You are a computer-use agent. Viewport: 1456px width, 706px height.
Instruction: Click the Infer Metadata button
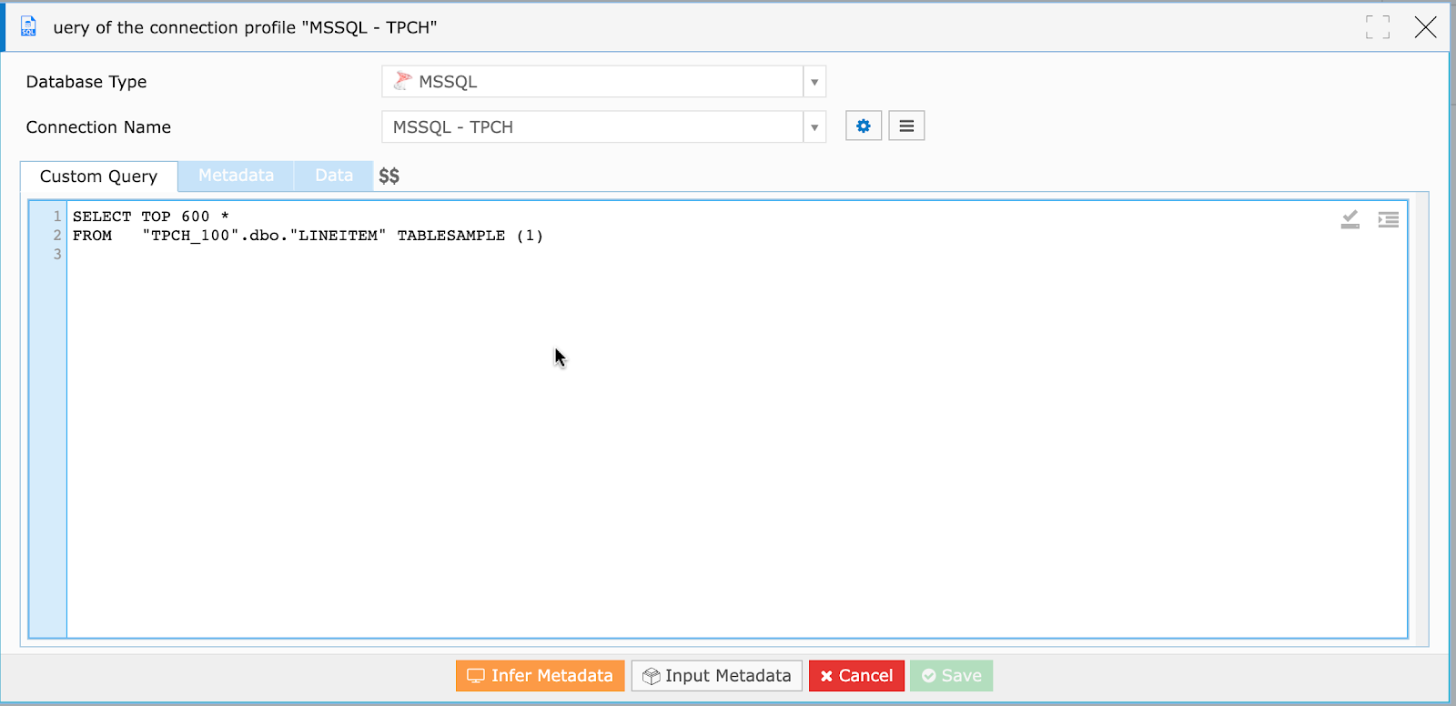[x=541, y=676]
